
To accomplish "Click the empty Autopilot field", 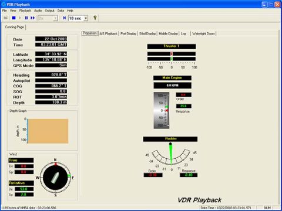I will 51,80.
